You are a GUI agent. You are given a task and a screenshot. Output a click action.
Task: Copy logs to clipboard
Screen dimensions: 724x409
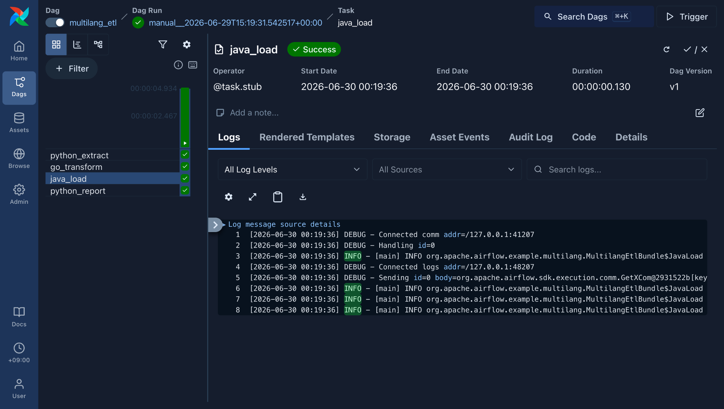coord(278,197)
